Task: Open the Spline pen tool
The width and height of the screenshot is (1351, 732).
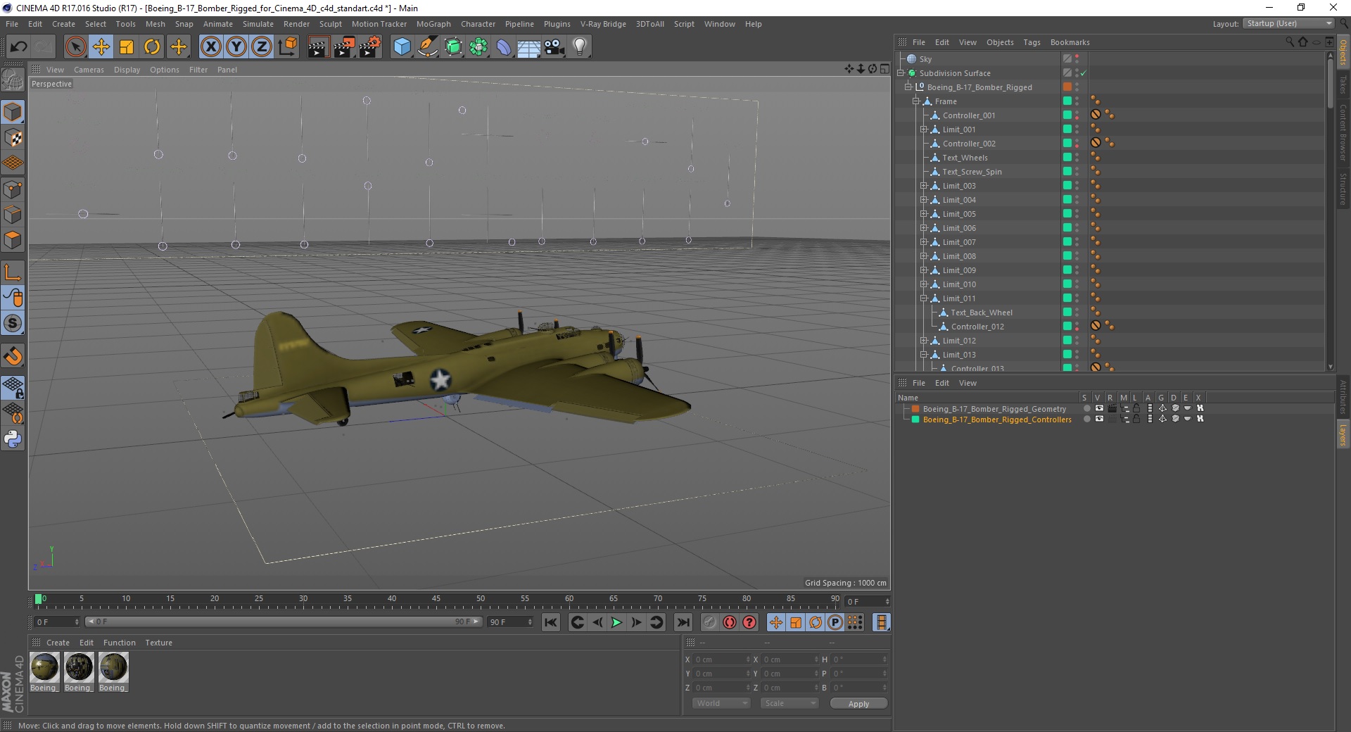Action: pyautogui.click(x=427, y=47)
